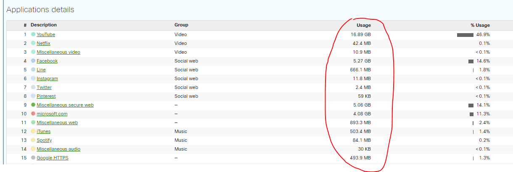
Task: Sort by the Group column header
Action: pyautogui.click(x=181, y=25)
